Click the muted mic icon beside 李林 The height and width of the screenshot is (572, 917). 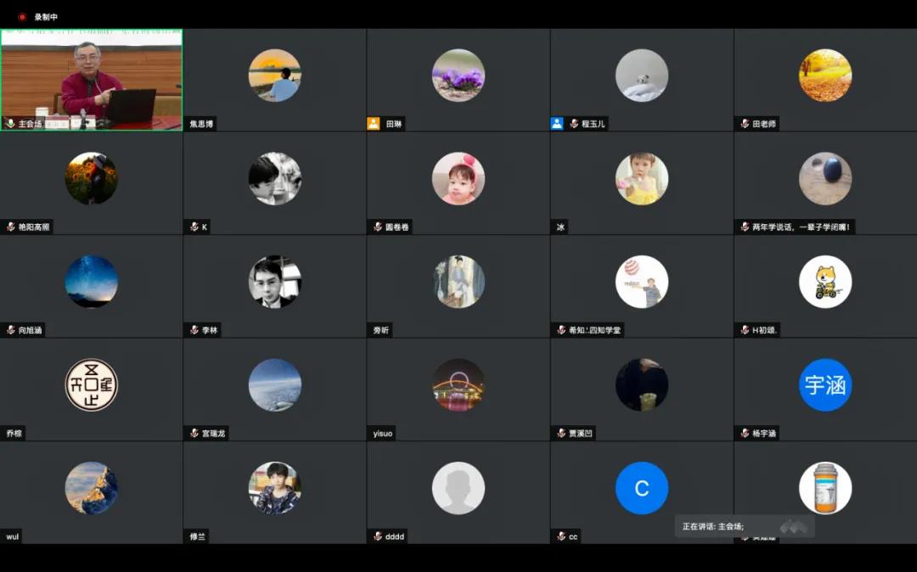(x=194, y=330)
